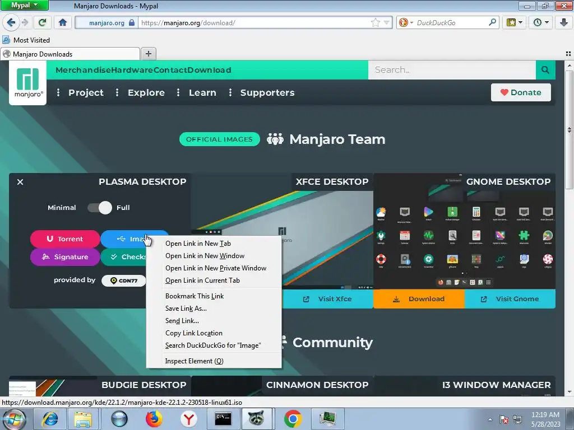Reload the page with the refresh icon
This screenshot has width=574, height=430.
click(x=42, y=22)
